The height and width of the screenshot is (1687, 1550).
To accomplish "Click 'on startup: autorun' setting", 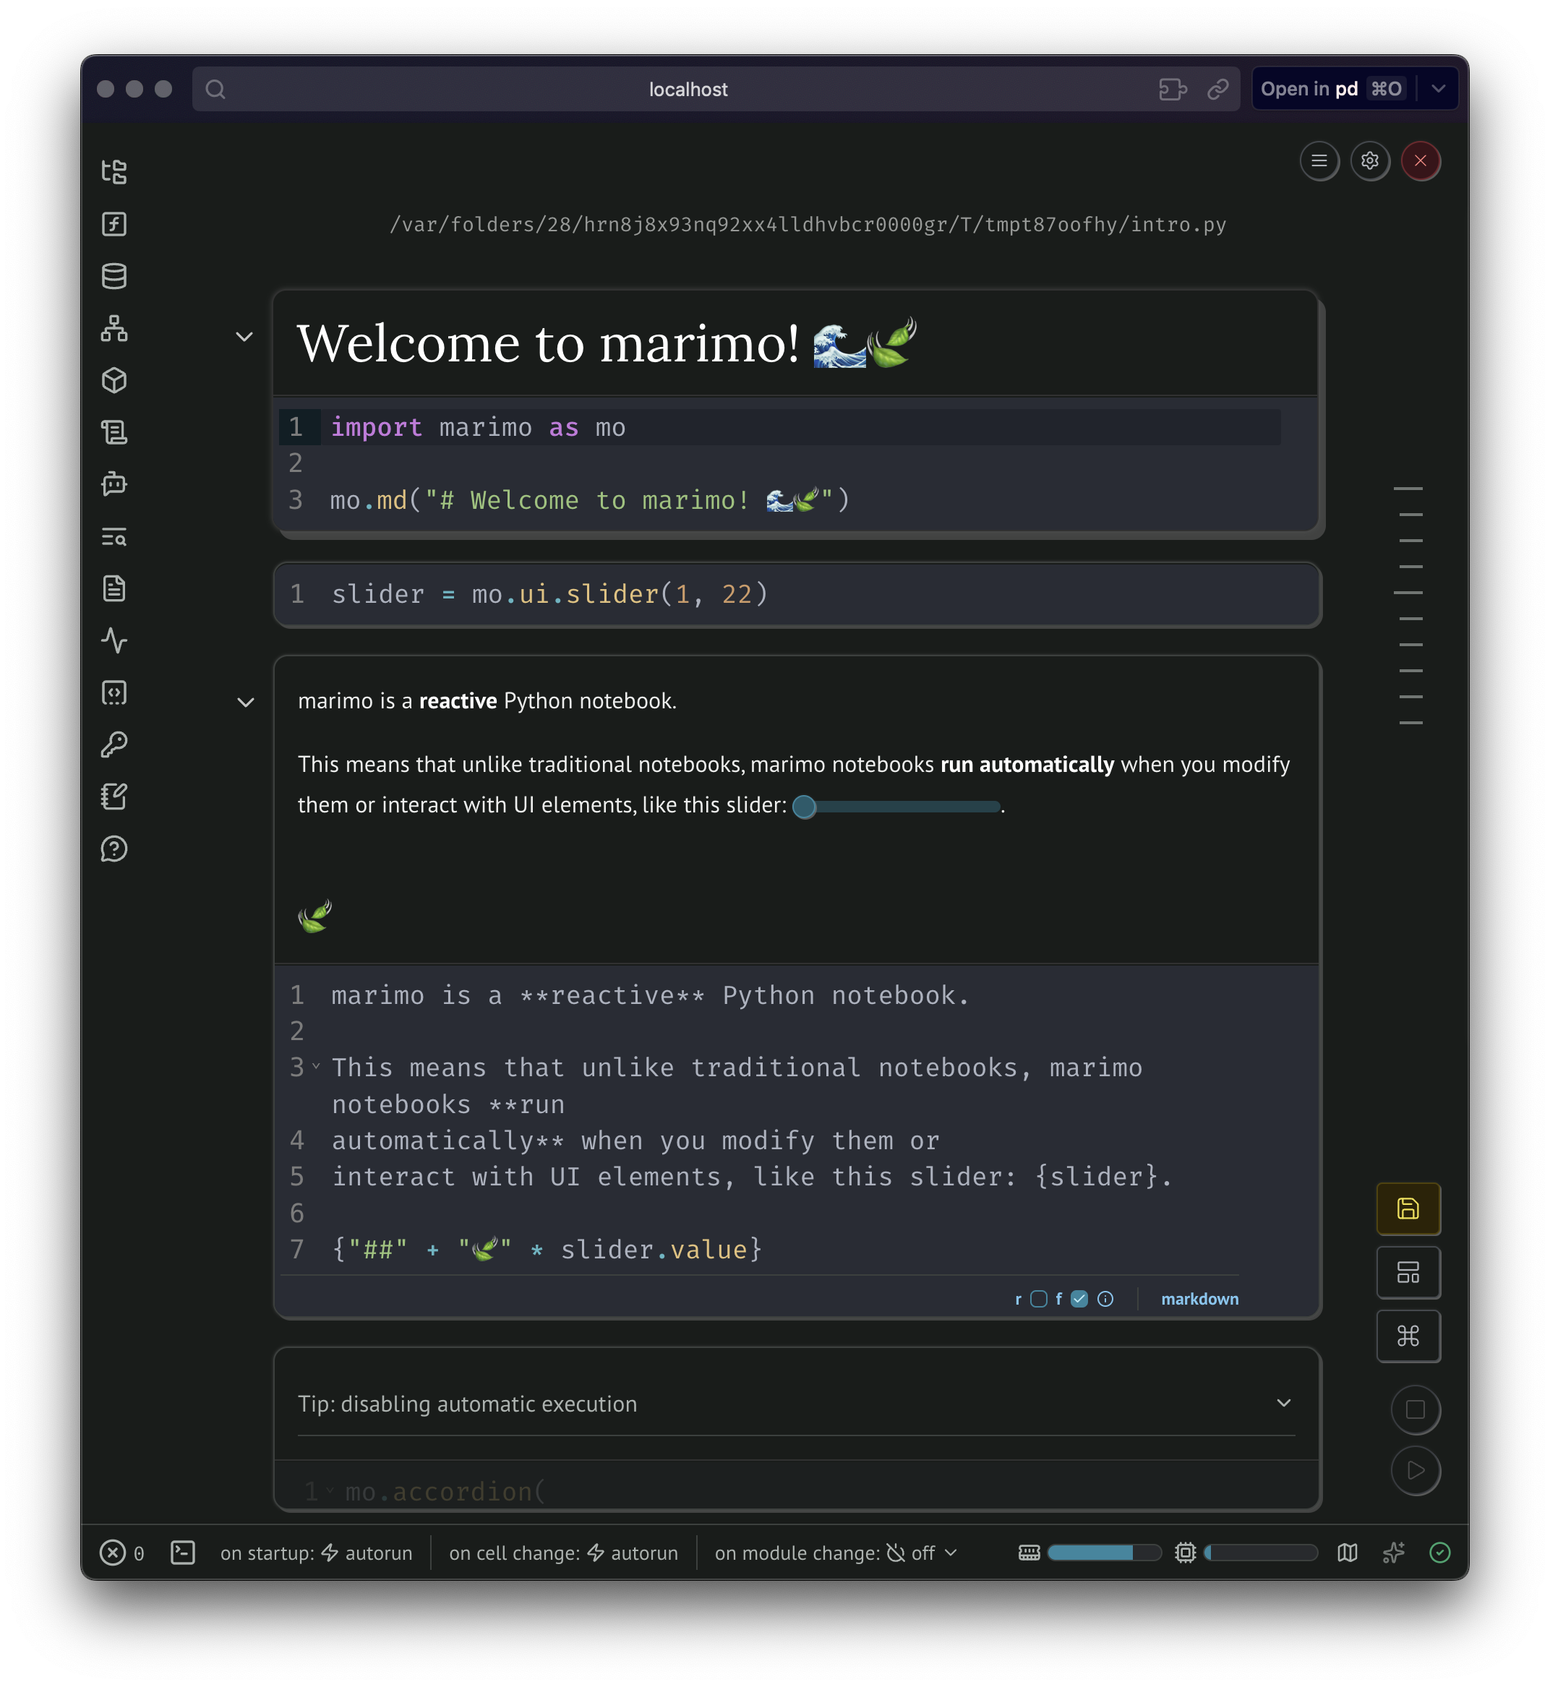I will [316, 1553].
